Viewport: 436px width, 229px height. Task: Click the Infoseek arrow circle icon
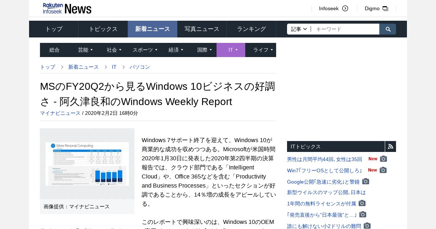coord(345,8)
